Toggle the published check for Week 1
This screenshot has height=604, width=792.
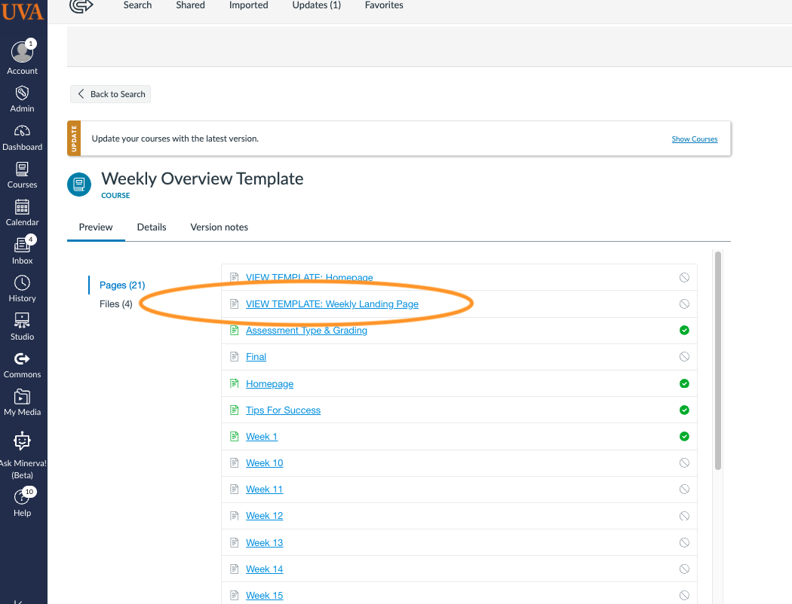[684, 436]
